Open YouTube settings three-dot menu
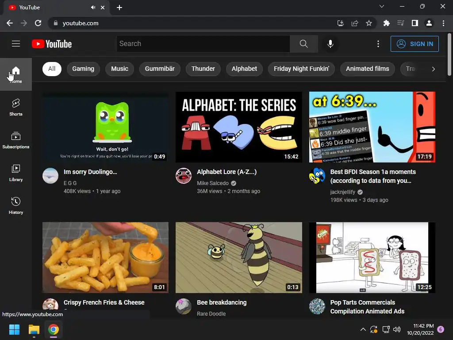This screenshot has width=453, height=340. pos(378,44)
